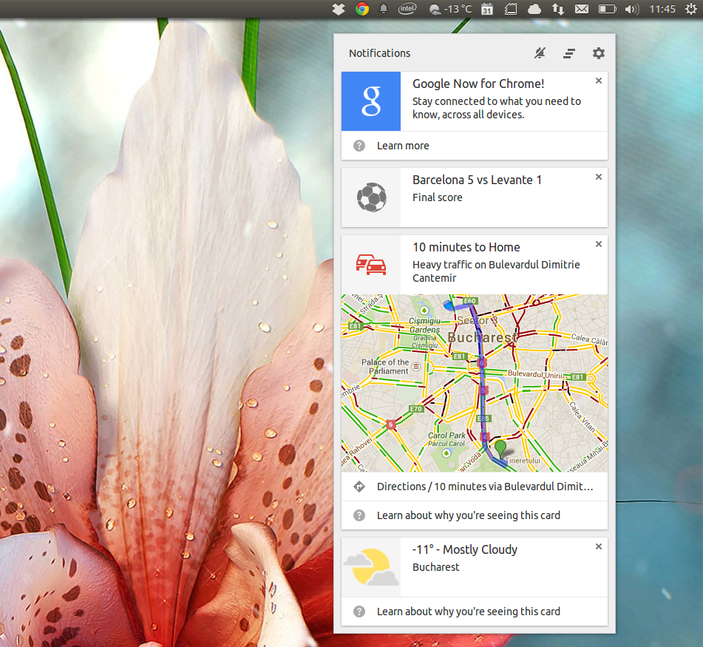Open the volume indicator menu
Image resolution: width=703 pixels, height=647 pixels.
click(631, 9)
